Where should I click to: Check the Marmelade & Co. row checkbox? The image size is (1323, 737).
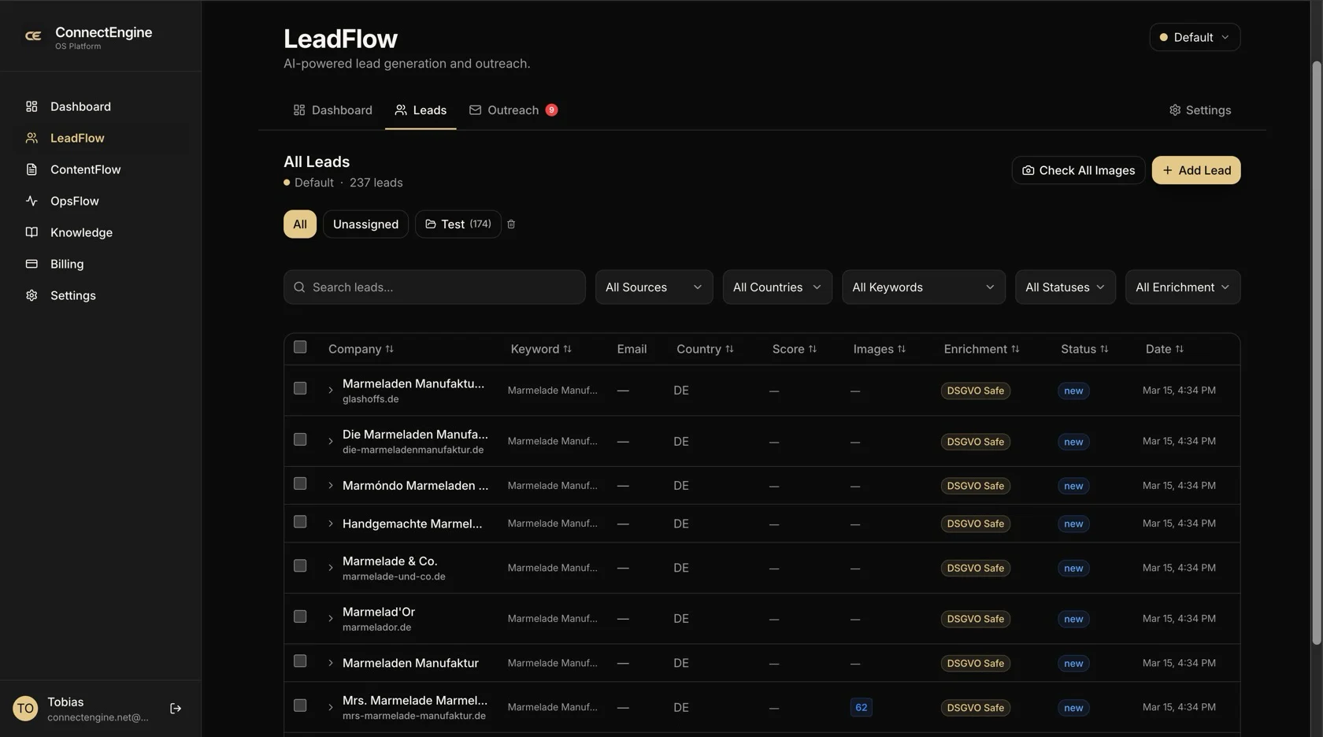300,566
